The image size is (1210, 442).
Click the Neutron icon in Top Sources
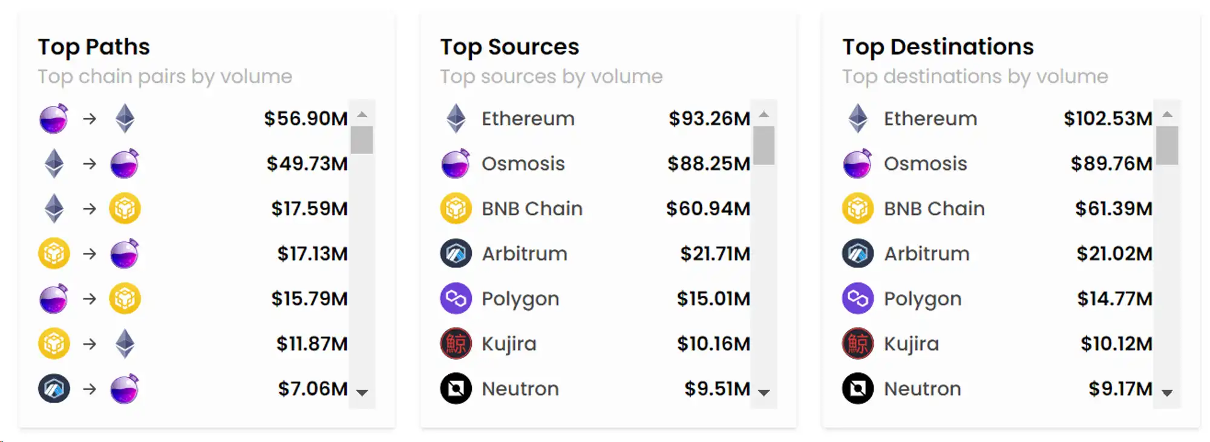tap(456, 389)
